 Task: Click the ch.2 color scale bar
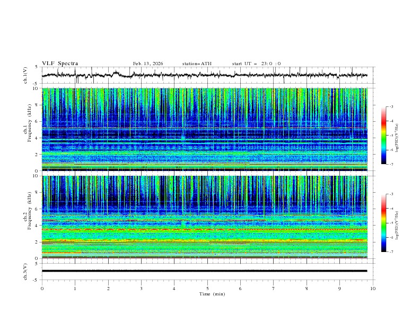tap(383, 223)
